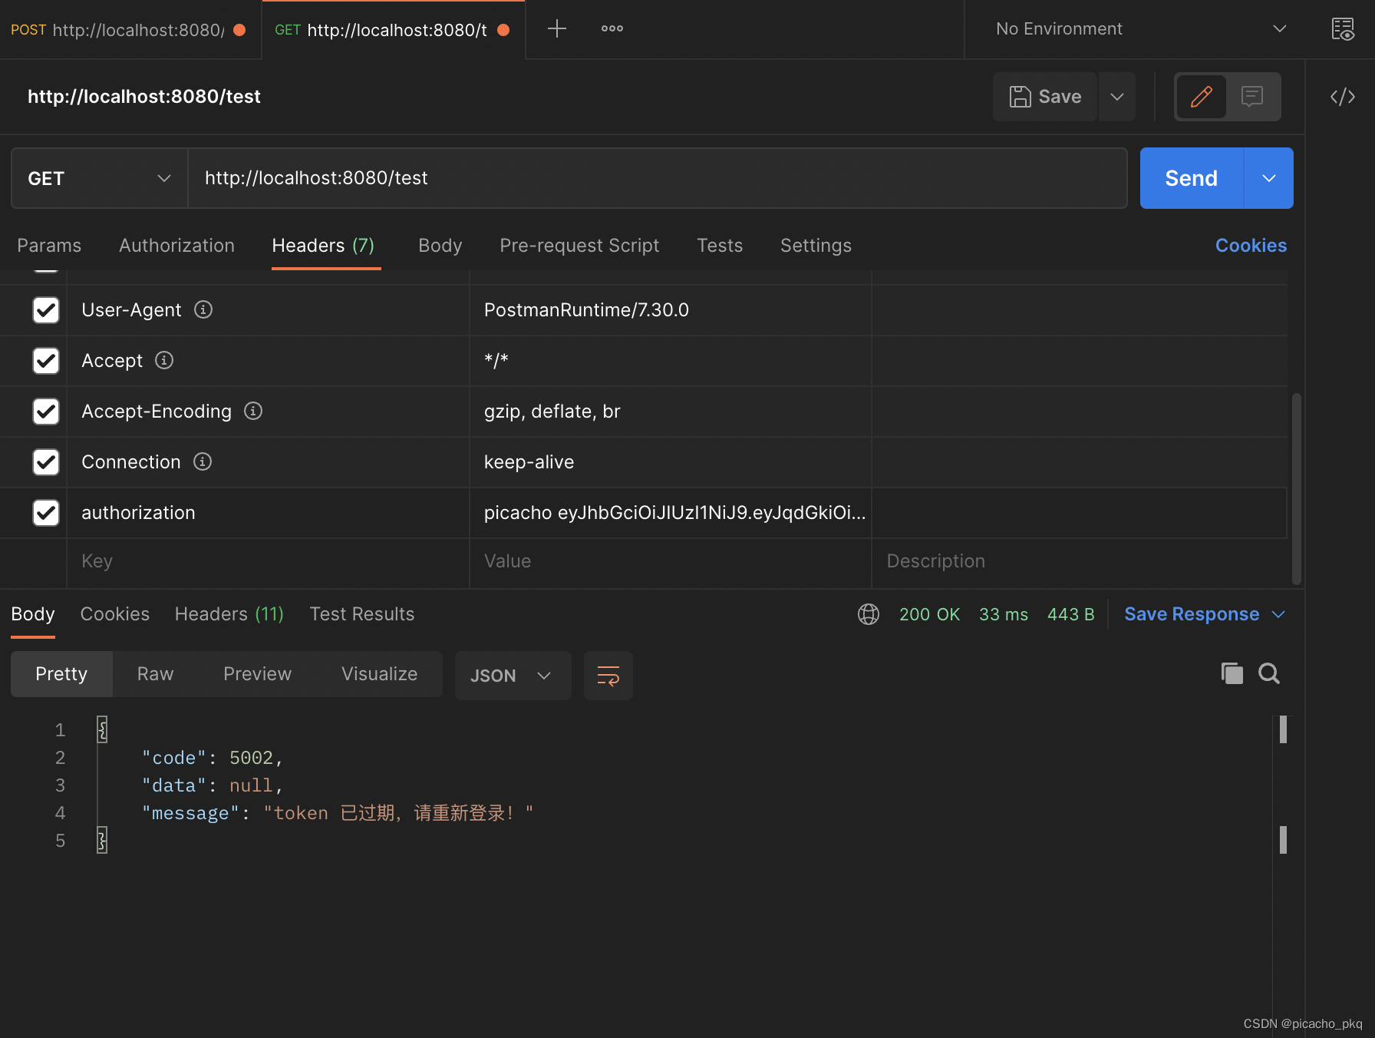1375x1038 pixels.
Task: Open the tab options three-dots menu
Action: point(612,29)
